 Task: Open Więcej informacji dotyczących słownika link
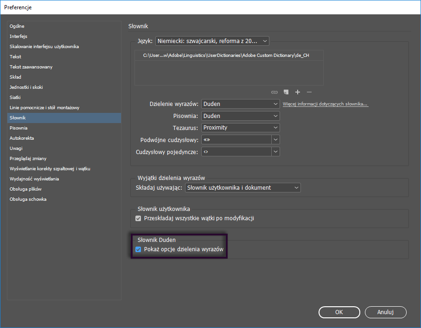pos(325,104)
